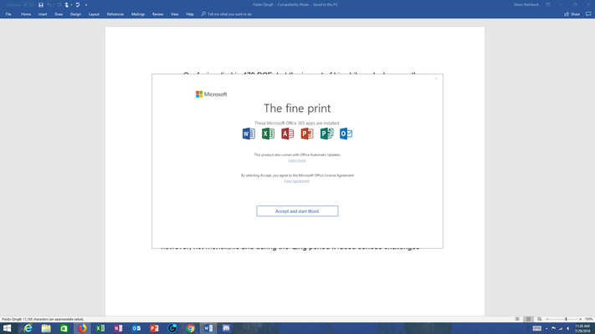Switch to Print Layout view

[x=528, y=319]
